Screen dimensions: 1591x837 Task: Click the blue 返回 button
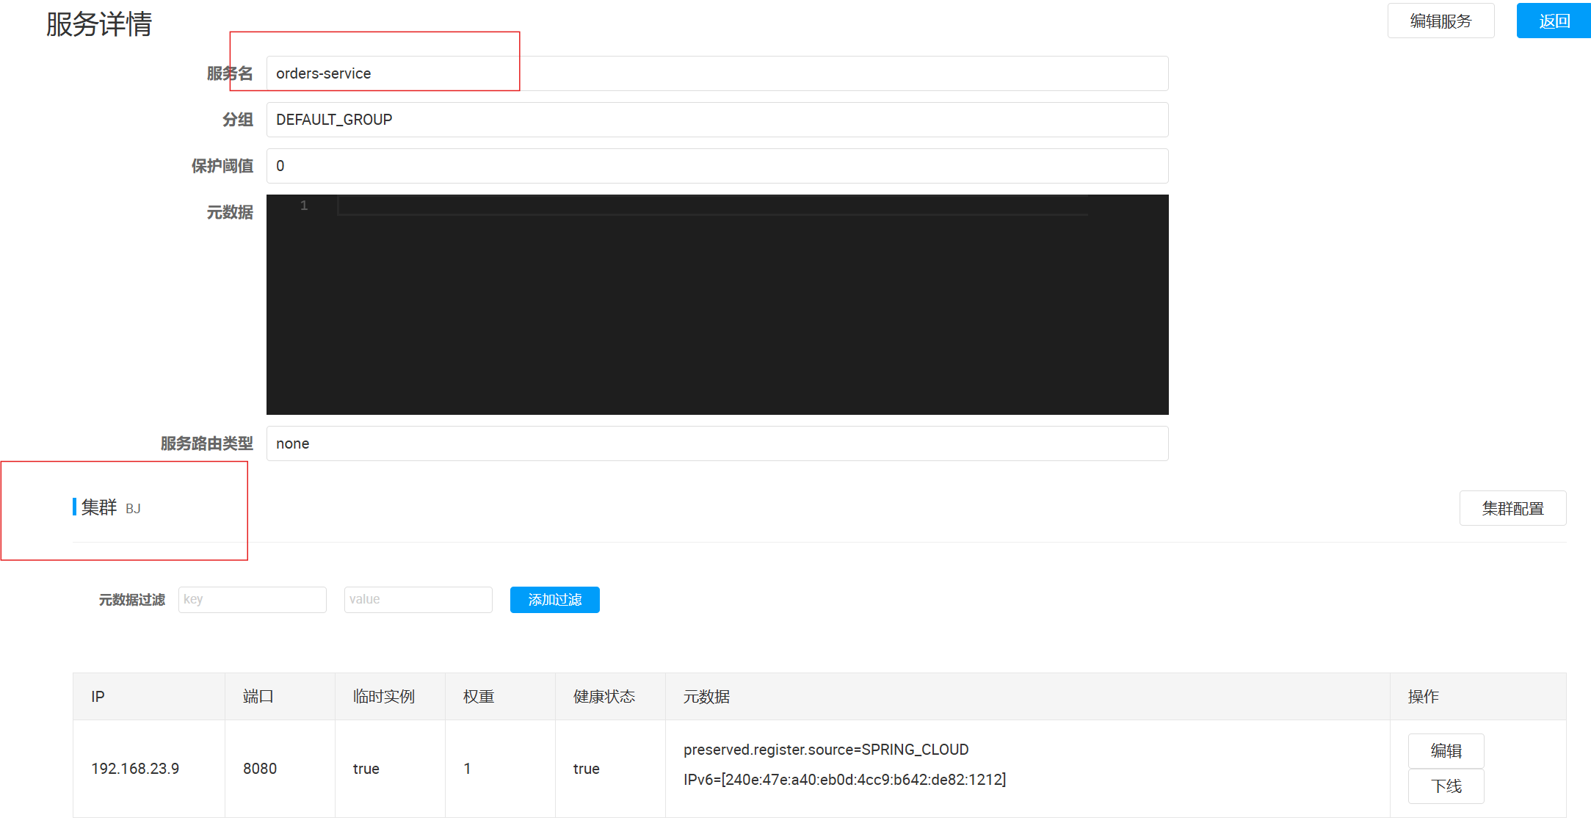point(1553,21)
